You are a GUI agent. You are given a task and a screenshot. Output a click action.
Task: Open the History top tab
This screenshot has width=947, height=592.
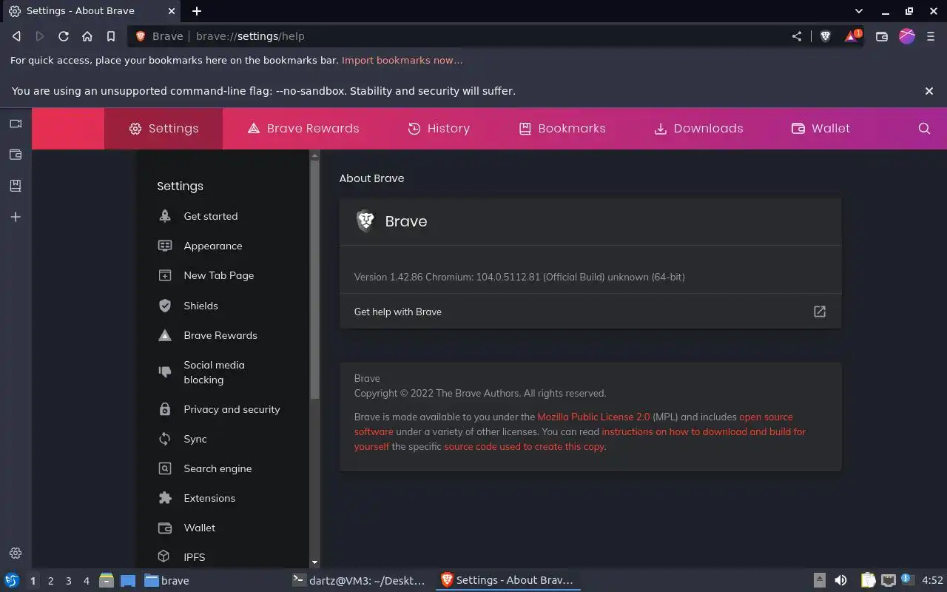pyautogui.click(x=439, y=128)
